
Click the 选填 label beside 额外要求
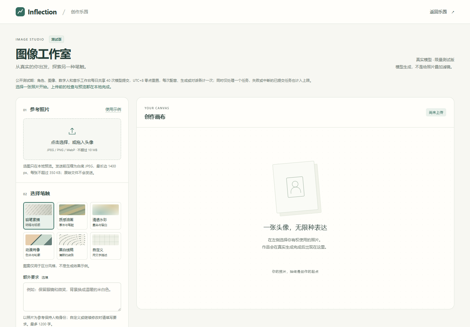45,278
